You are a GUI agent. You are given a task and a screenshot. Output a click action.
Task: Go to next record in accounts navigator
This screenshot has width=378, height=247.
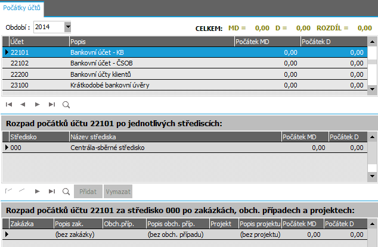click(x=38, y=104)
